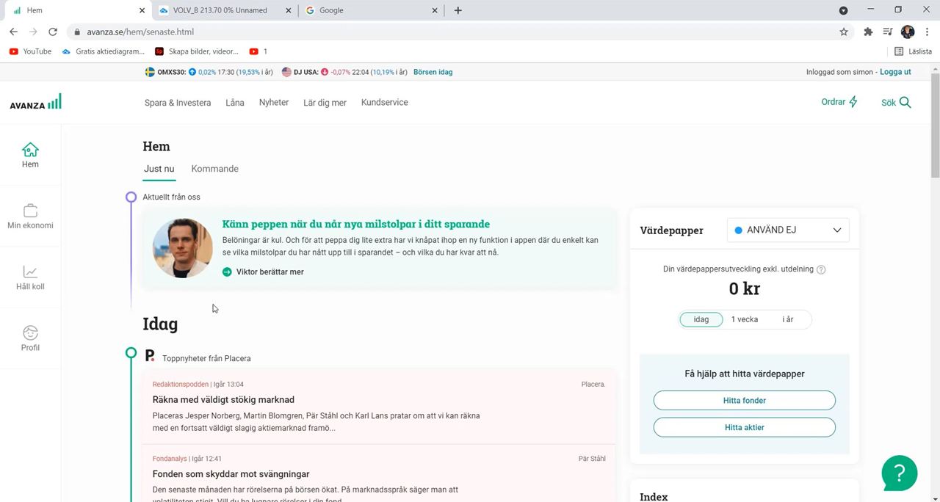Click the browser back arrow
The height and width of the screenshot is (502, 940).
(x=13, y=32)
